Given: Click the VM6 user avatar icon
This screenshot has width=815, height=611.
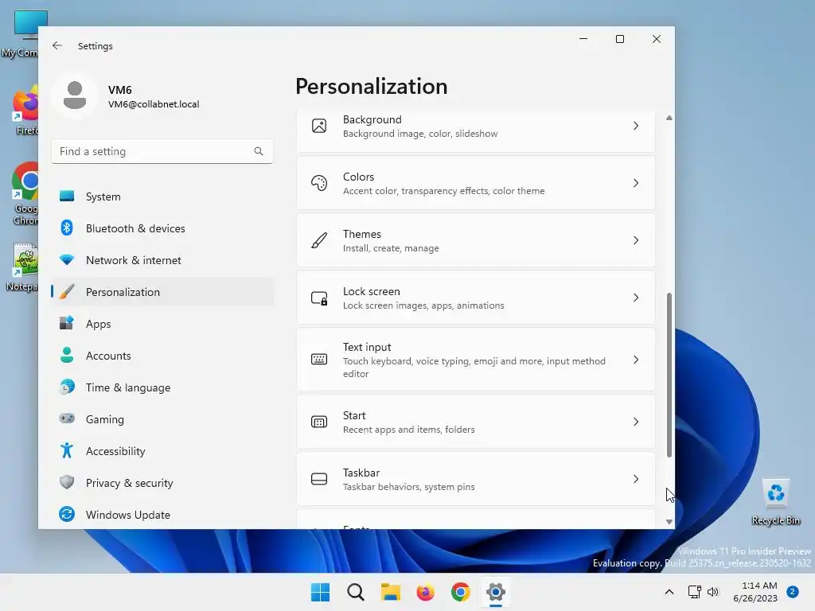Looking at the screenshot, I should click(75, 95).
